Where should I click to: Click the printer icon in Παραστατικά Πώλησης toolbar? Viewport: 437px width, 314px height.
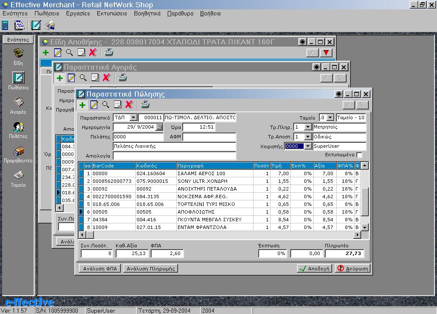(x=145, y=105)
